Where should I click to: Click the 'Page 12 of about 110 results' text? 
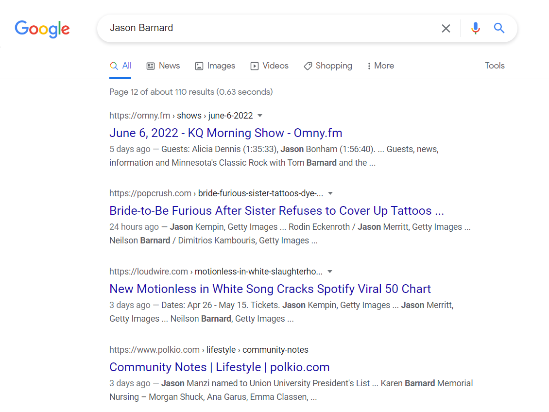tap(191, 92)
